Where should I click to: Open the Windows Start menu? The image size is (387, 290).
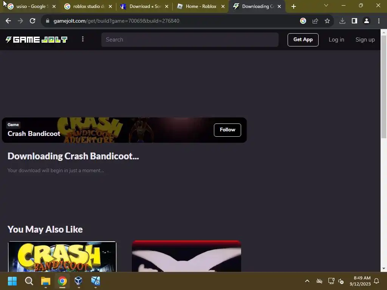pyautogui.click(x=12, y=281)
